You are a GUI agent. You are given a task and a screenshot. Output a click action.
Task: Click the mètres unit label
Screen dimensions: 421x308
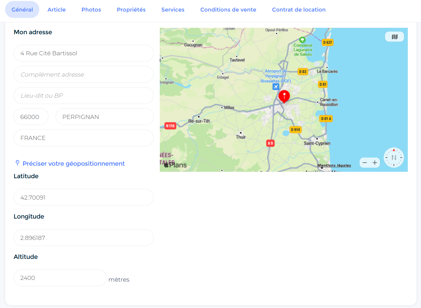[119, 280]
